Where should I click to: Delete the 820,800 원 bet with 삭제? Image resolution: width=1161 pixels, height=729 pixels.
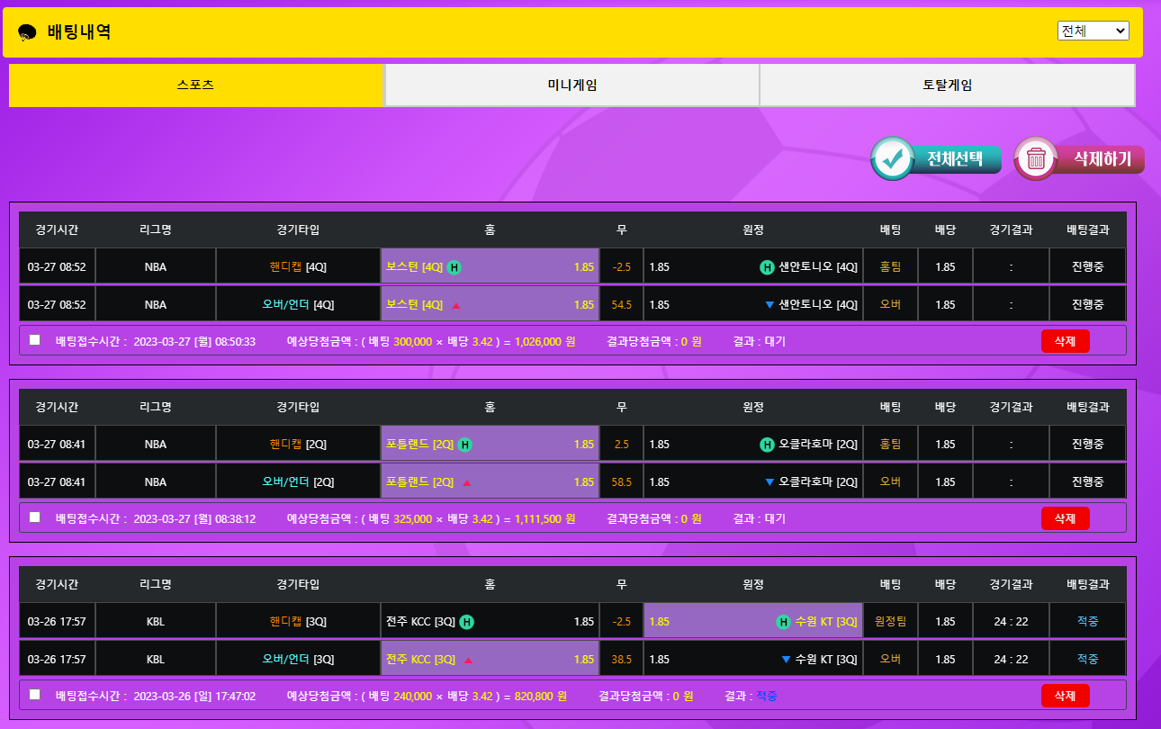[x=1065, y=696]
